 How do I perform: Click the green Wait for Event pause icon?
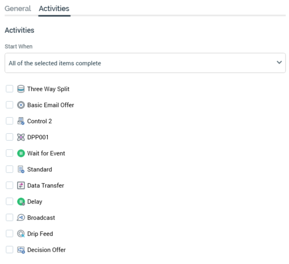(21, 153)
